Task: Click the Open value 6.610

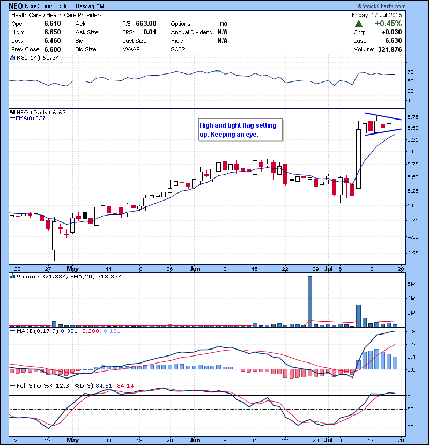Action: point(53,24)
